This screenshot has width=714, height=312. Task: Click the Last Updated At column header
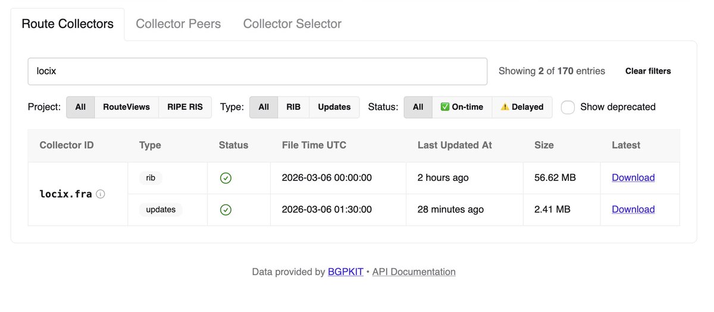pyautogui.click(x=455, y=145)
